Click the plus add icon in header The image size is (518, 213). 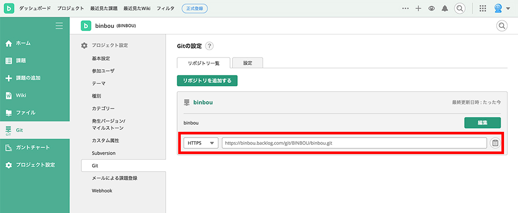[418, 9]
